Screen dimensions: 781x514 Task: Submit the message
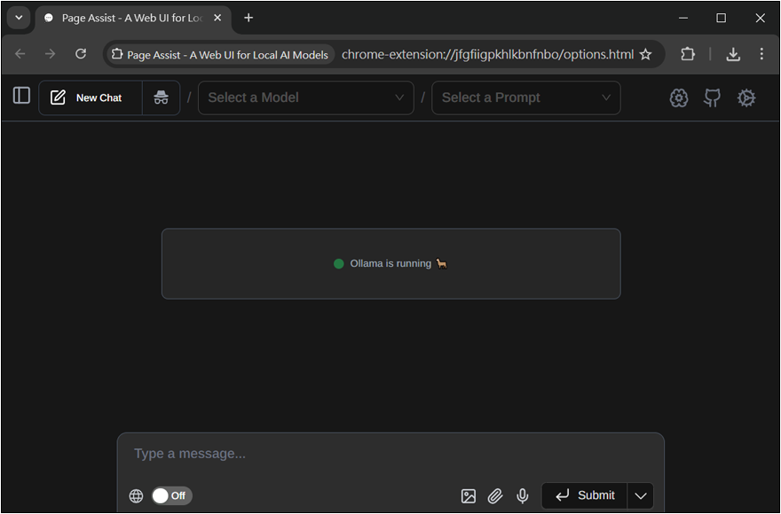point(584,495)
